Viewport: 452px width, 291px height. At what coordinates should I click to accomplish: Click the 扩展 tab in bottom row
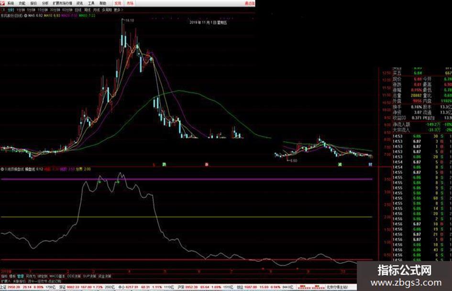coord(5,281)
